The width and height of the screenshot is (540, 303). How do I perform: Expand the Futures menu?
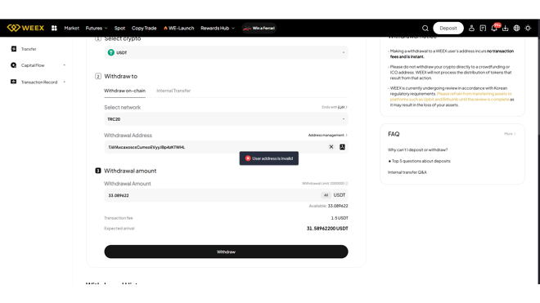tap(97, 29)
